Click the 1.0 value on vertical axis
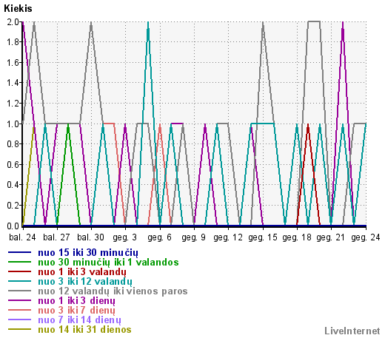 click(x=13, y=124)
